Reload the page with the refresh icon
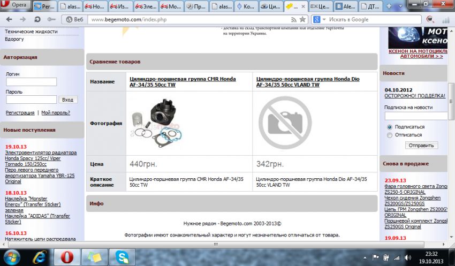Image resolution: width=455 pixels, height=266 pixels. pos(37,19)
